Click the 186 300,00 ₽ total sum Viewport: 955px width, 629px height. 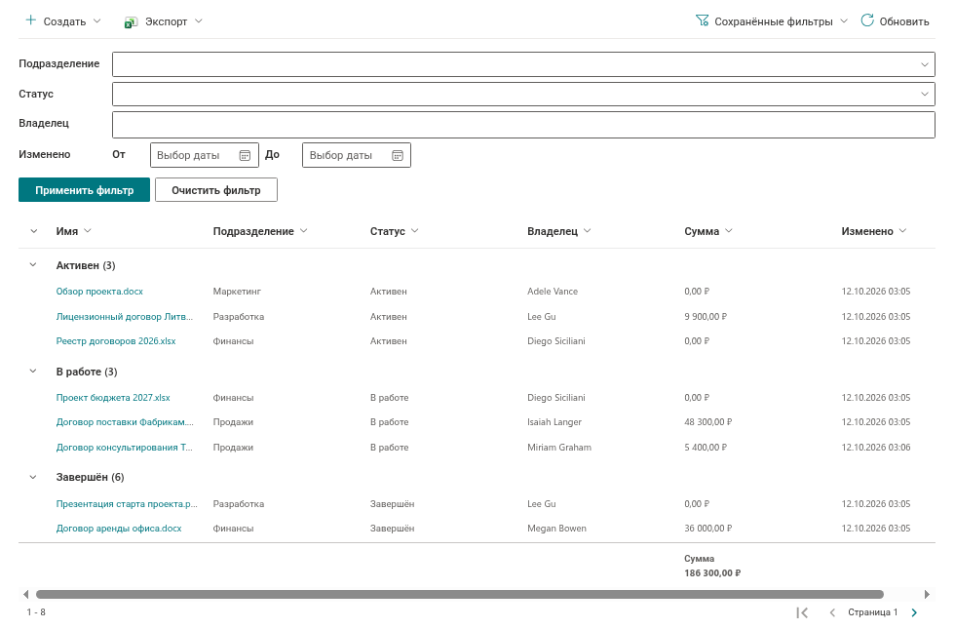pos(712,573)
